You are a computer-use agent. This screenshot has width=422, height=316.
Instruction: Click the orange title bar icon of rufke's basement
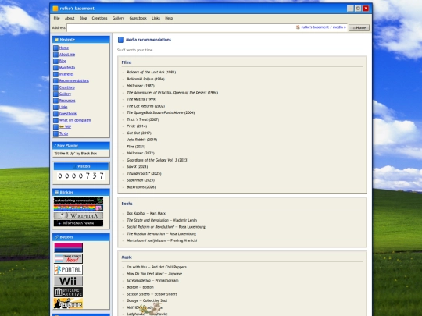[x=55, y=9]
